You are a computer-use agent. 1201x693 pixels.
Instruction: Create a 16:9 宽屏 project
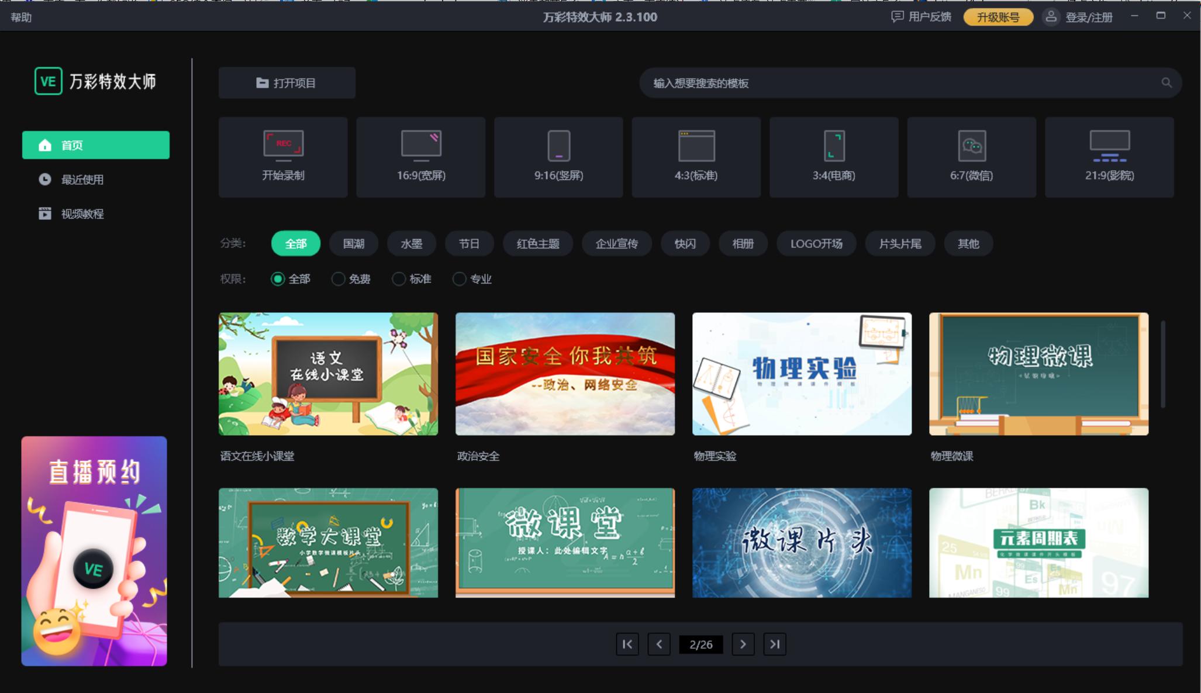coord(420,156)
